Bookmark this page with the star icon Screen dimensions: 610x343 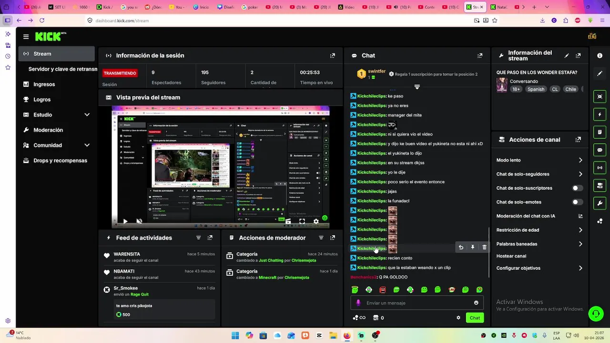click(495, 20)
